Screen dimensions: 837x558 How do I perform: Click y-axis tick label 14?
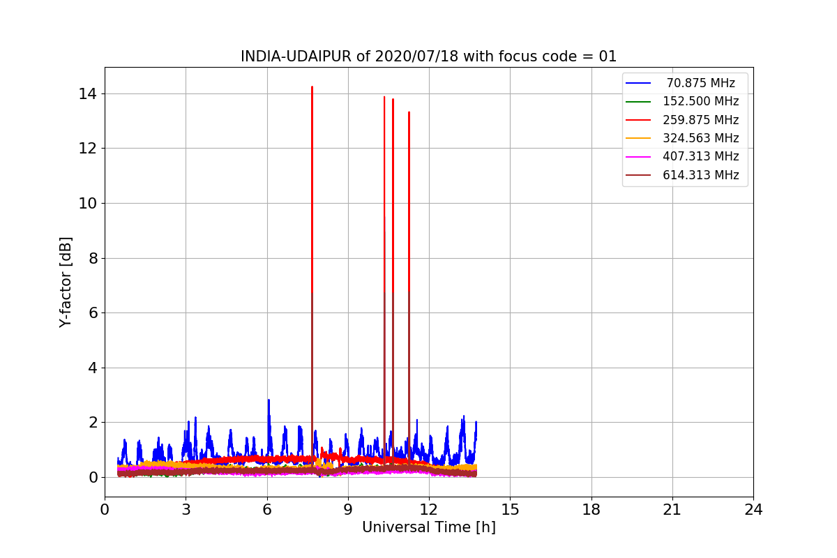click(x=88, y=93)
